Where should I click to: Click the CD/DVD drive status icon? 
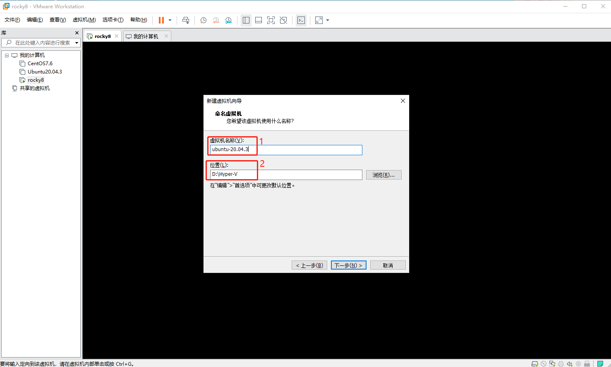(544, 364)
